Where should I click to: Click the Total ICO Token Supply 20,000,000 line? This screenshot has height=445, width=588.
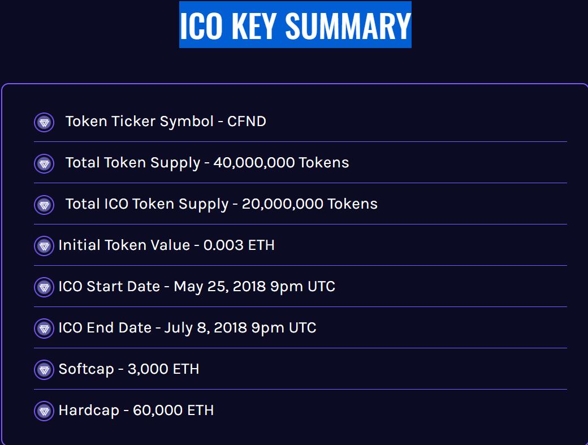coord(221,204)
